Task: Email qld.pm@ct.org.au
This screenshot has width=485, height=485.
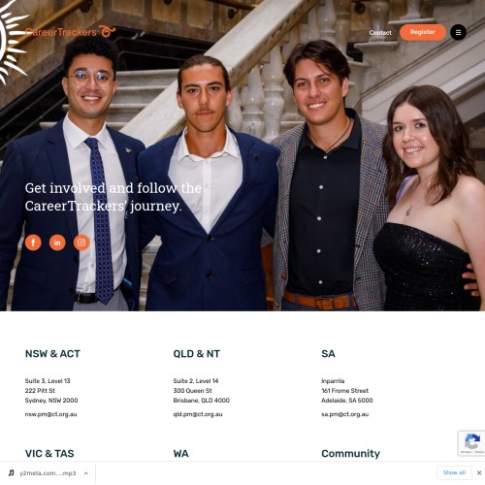Action: (198, 414)
